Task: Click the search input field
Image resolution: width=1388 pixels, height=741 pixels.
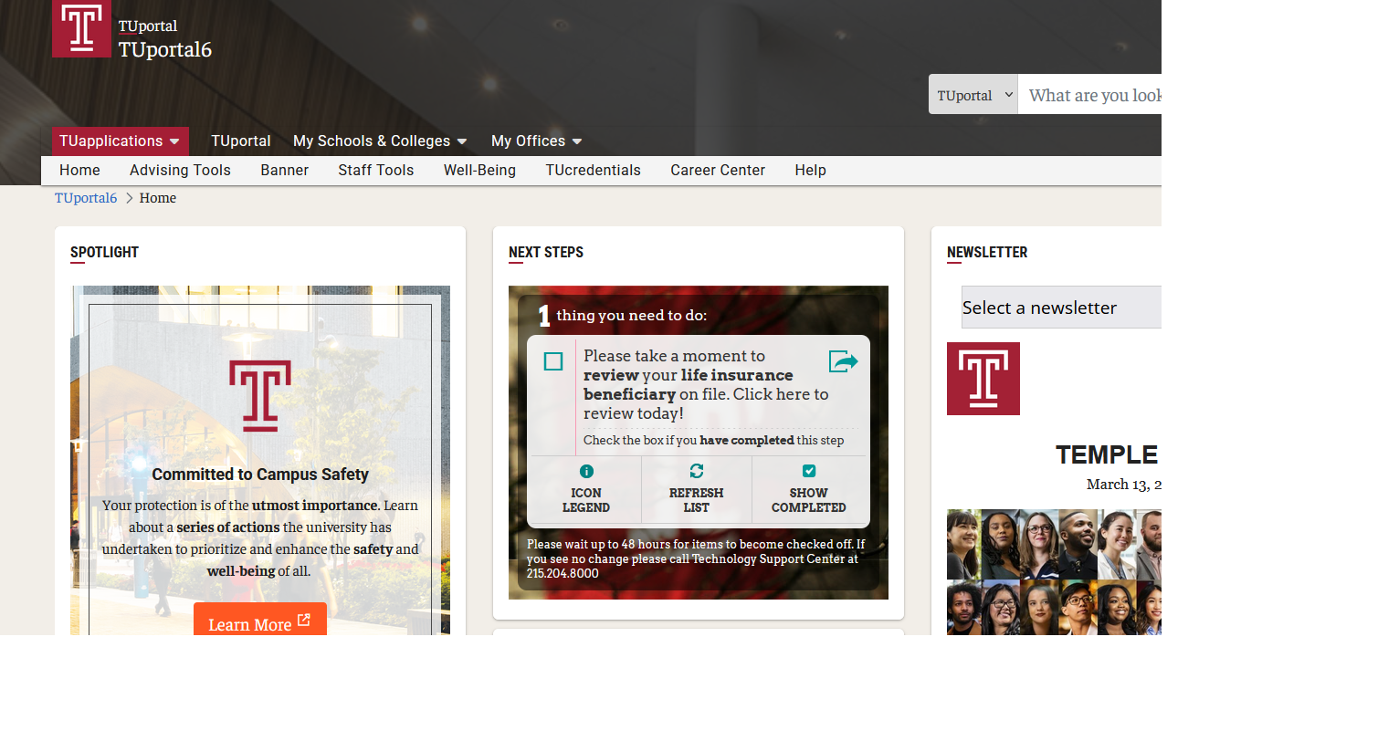Action: tap(1087, 94)
